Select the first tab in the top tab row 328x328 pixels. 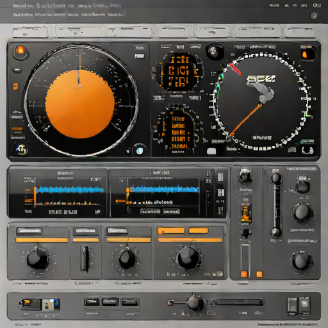pos(30,32)
